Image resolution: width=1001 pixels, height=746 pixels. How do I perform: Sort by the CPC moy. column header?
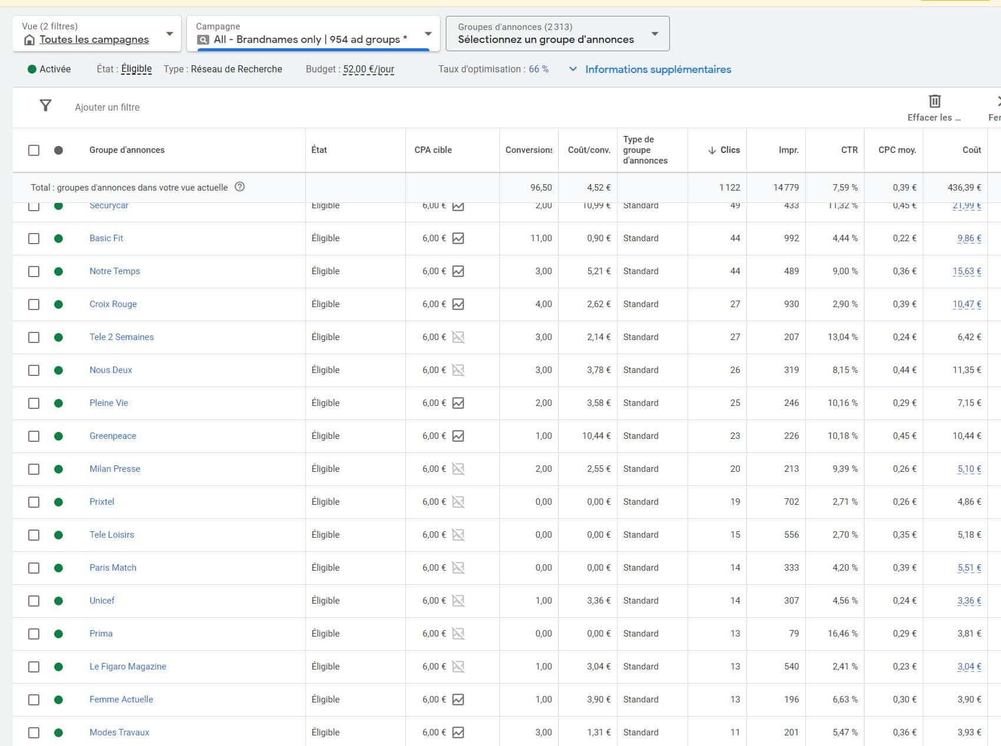pyautogui.click(x=897, y=150)
